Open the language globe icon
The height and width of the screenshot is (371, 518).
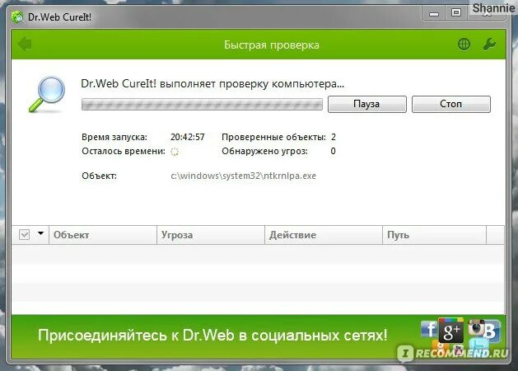(x=464, y=44)
